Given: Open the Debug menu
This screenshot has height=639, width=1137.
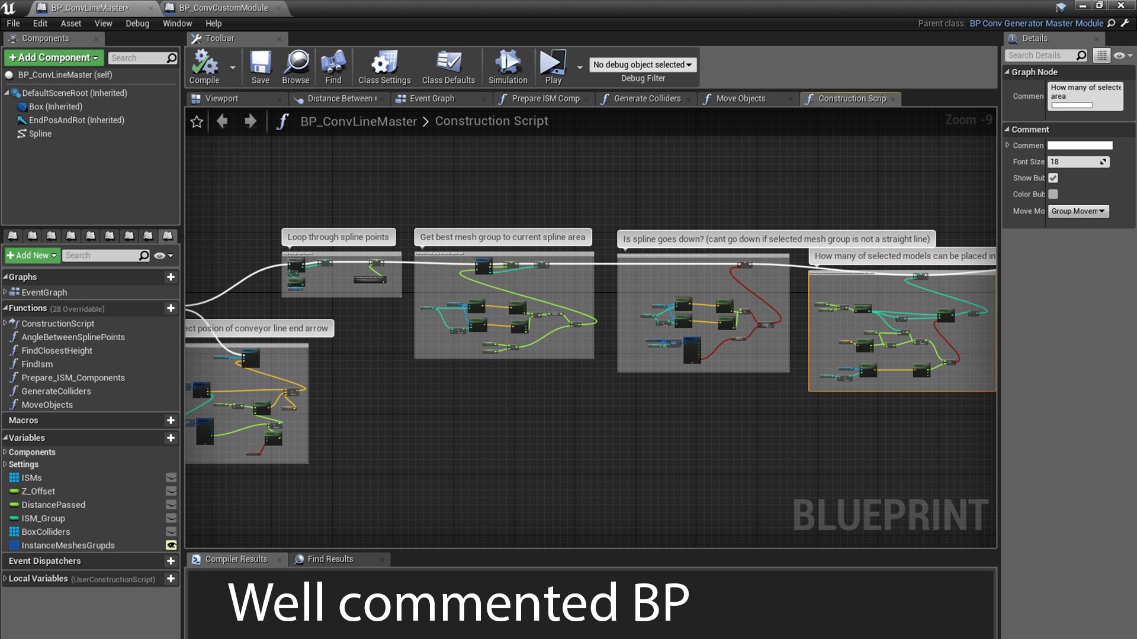Looking at the screenshot, I should tap(137, 23).
